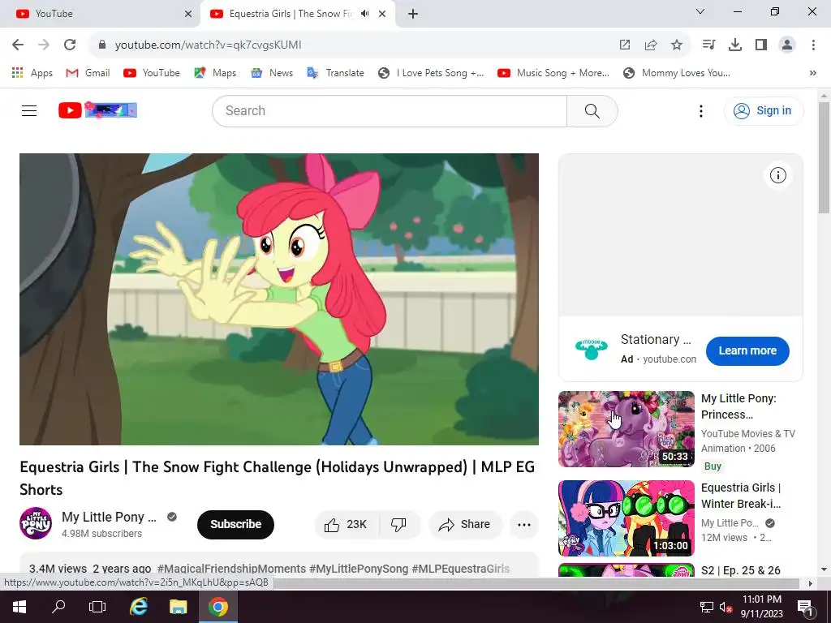Close the first YouTube tab
This screenshot has height=623, width=831.
coord(188,14)
